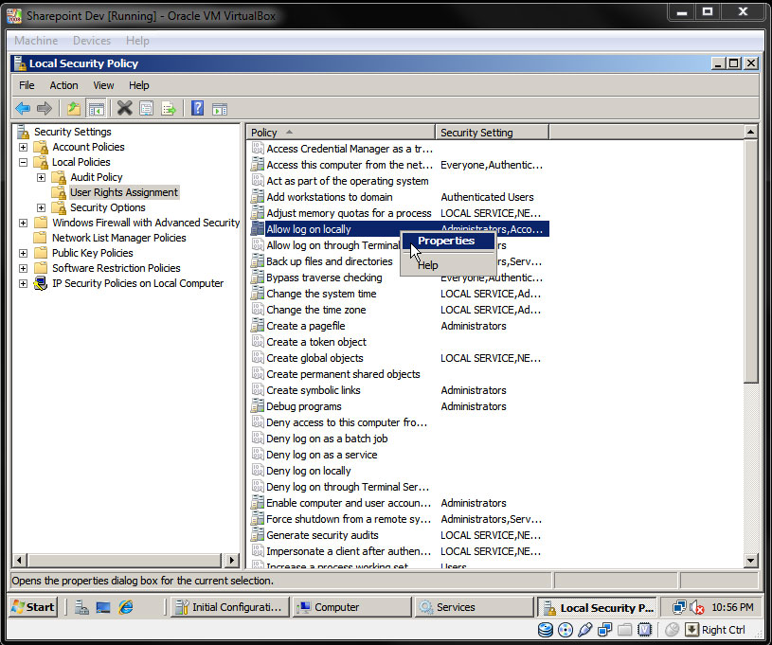The height and width of the screenshot is (645, 772).
Task: Open Internet Explorer from quick launch
Action: click(126, 607)
